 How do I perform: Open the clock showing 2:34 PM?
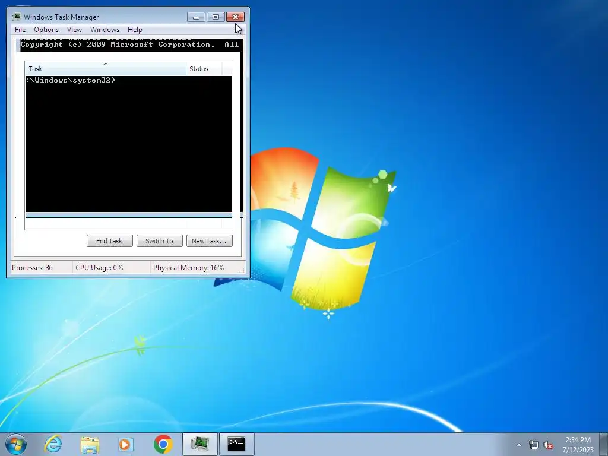coord(578,445)
